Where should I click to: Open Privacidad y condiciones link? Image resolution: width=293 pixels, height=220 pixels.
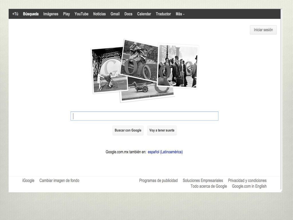247,180
